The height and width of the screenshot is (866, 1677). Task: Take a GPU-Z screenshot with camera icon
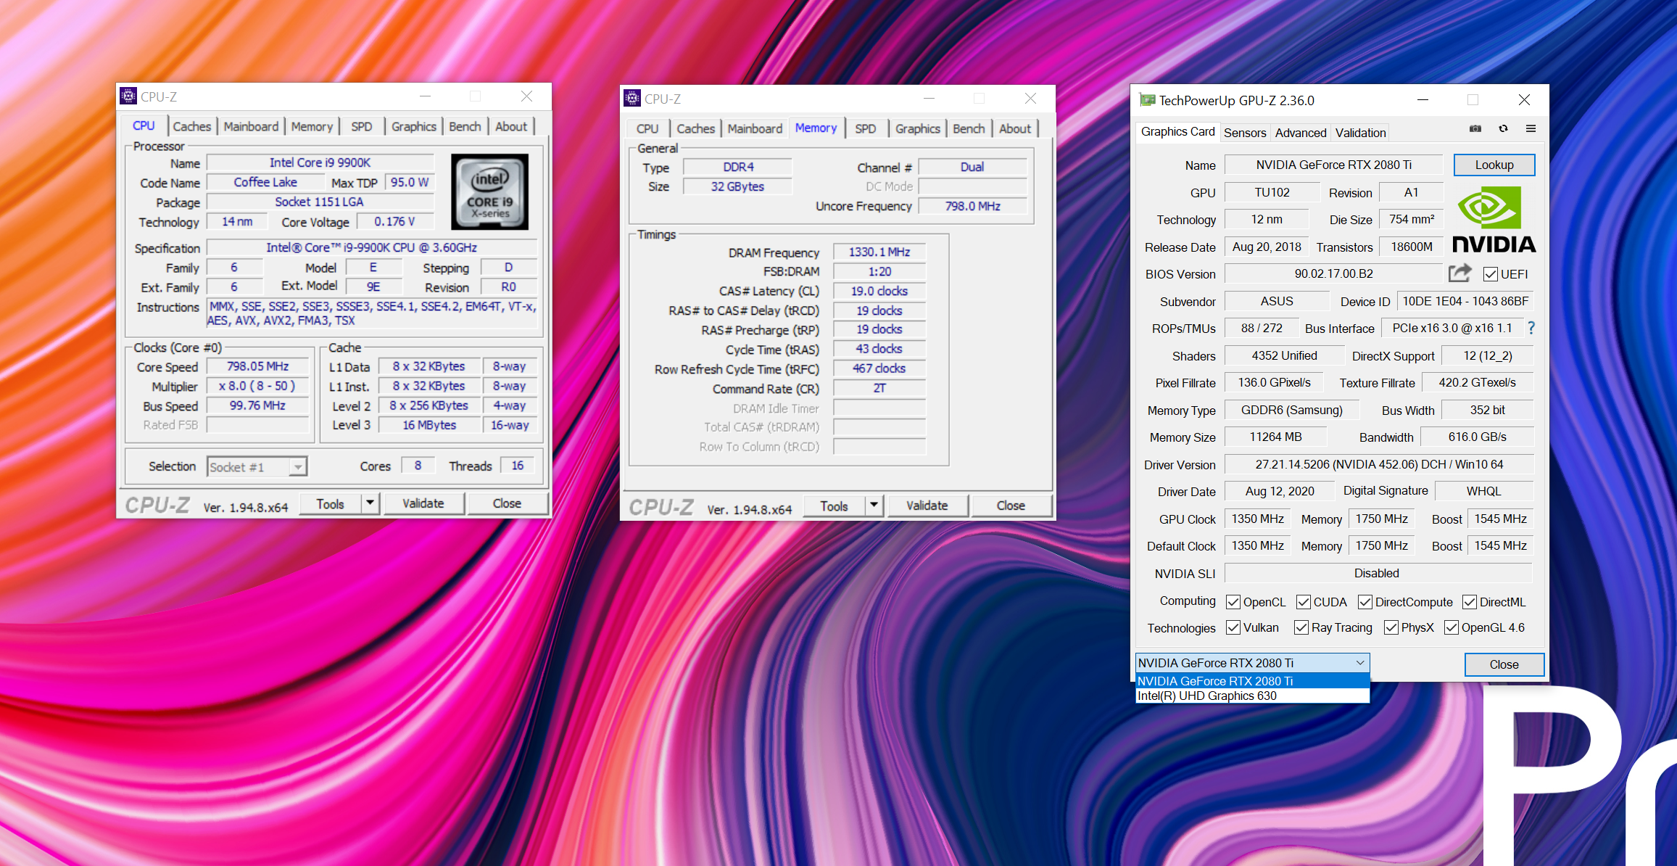pyautogui.click(x=1475, y=129)
